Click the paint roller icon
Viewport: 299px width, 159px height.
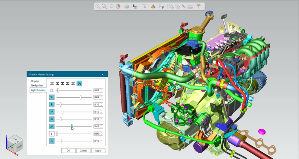199,6
